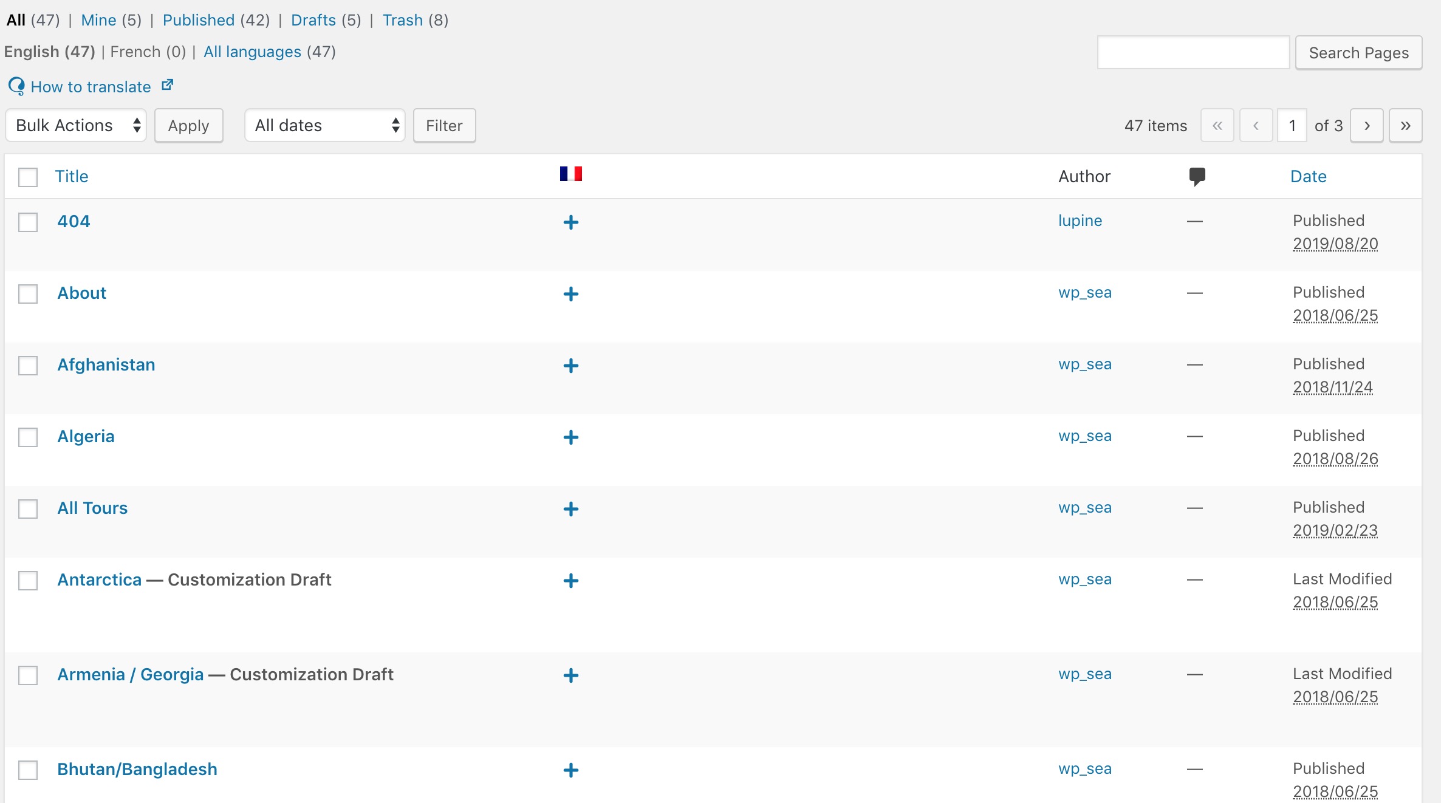The width and height of the screenshot is (1441, 803).
Task: Add French translation for All Tours
Action: point(570,509)
